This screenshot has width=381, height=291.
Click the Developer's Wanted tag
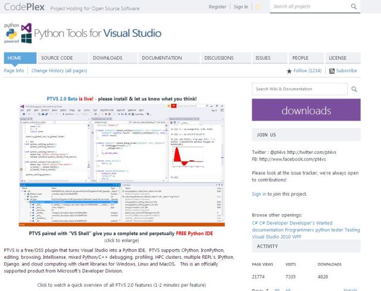pos(311,223)
